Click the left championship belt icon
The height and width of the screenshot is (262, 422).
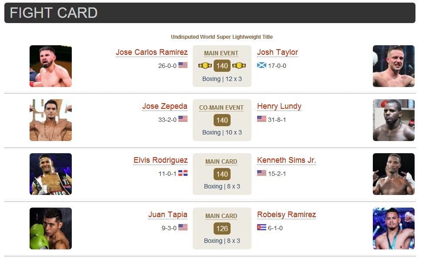click(x=205, y=65)
